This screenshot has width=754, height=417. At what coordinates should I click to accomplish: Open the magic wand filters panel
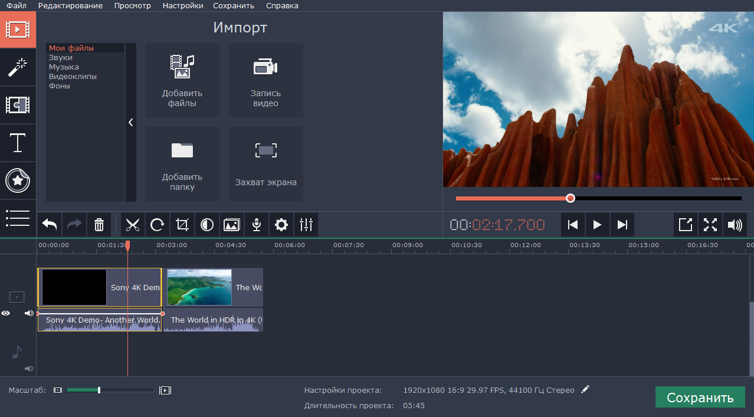18,67
